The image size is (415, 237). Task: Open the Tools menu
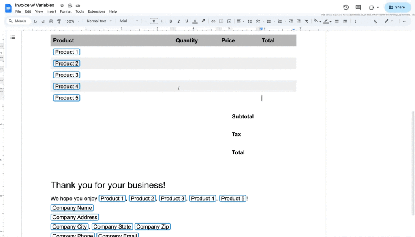[x=80, y=11]
